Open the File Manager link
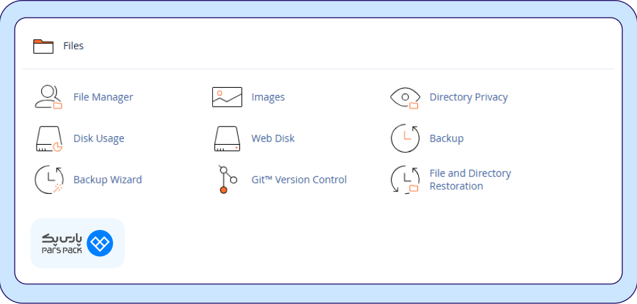 tap(103, 98)
